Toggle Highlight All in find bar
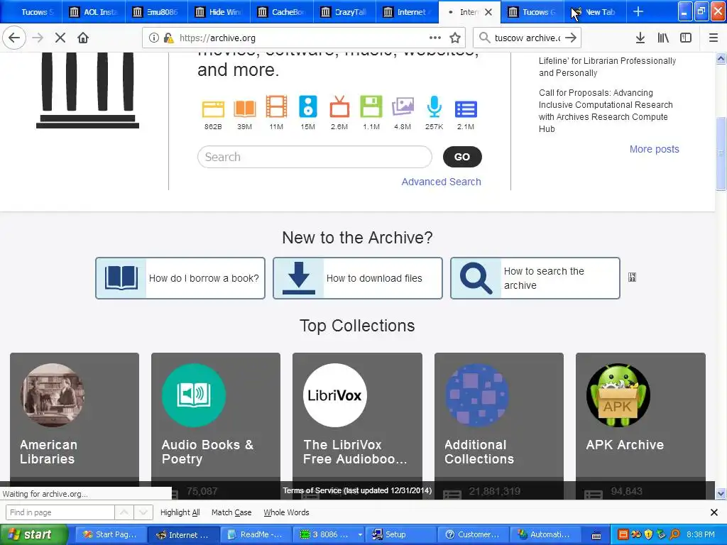 pyautogui.click(x=180, y=512)
